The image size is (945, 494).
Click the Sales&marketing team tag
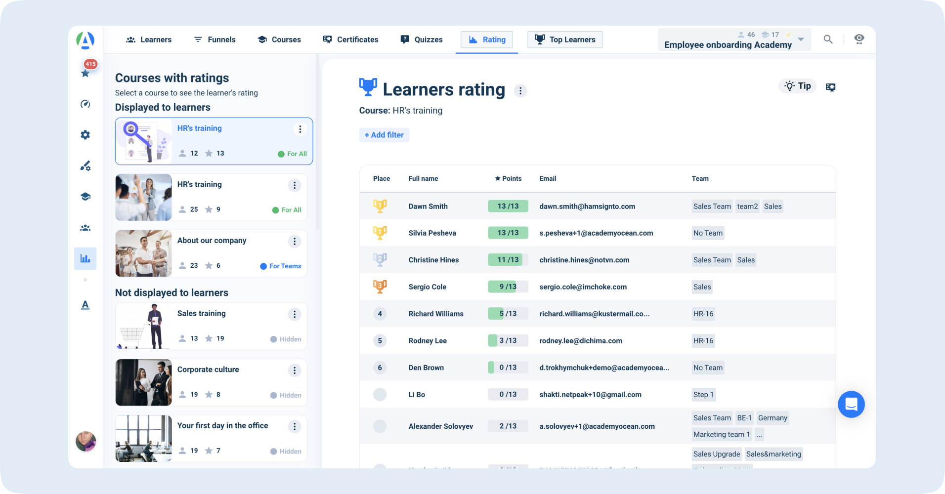773,454
